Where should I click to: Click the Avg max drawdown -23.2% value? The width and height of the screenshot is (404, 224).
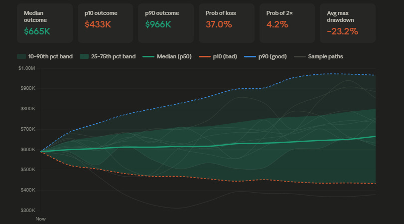pos(342,31)
